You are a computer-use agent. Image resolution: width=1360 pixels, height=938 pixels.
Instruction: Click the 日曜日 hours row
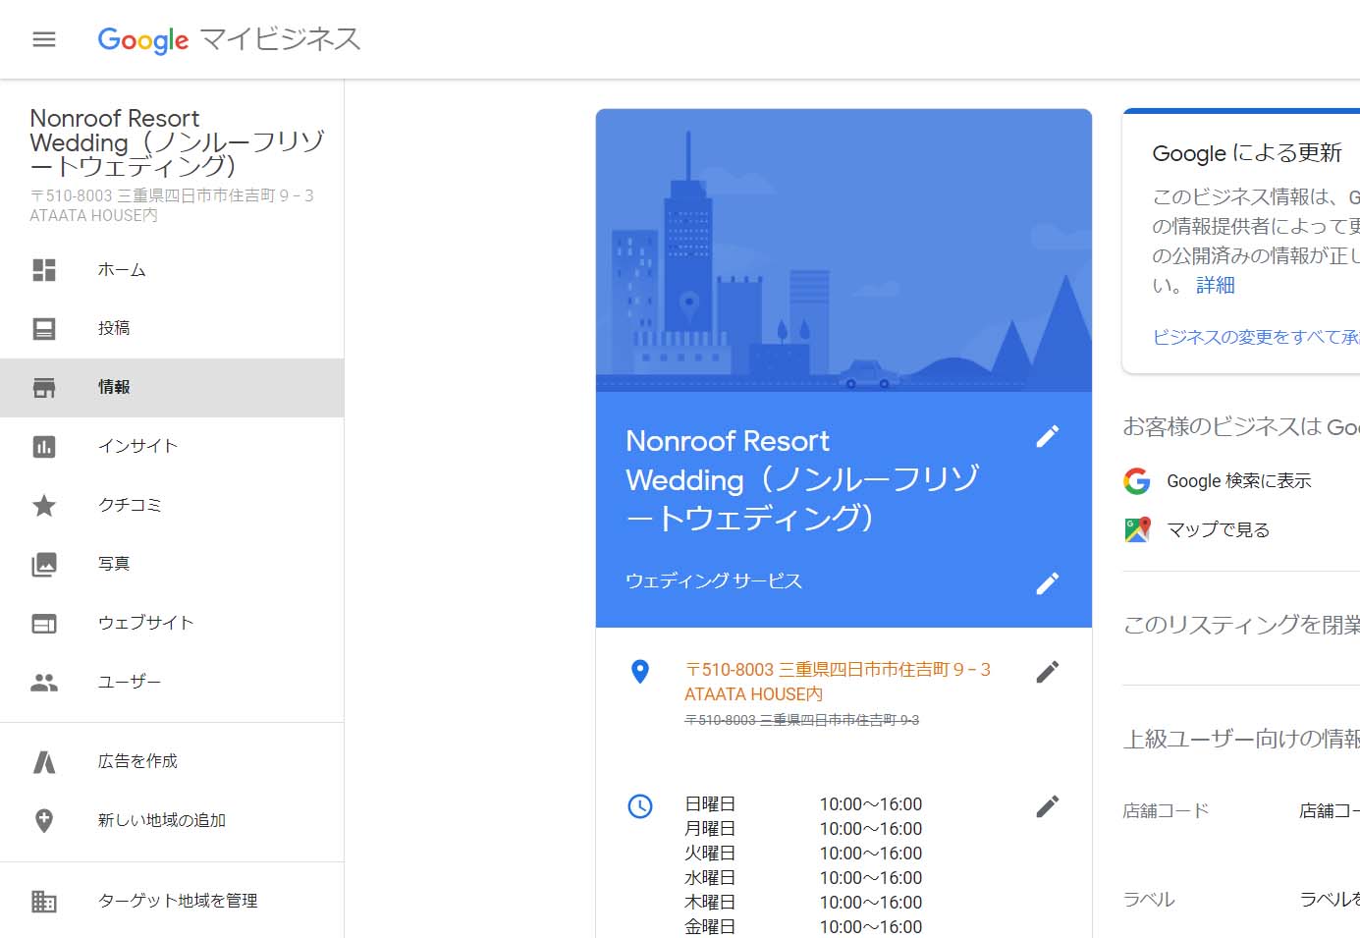coord(803,804)
